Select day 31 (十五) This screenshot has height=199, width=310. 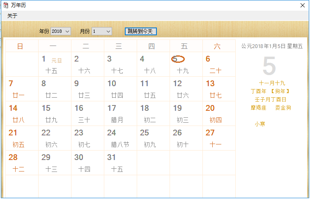(x=120, y=162)
